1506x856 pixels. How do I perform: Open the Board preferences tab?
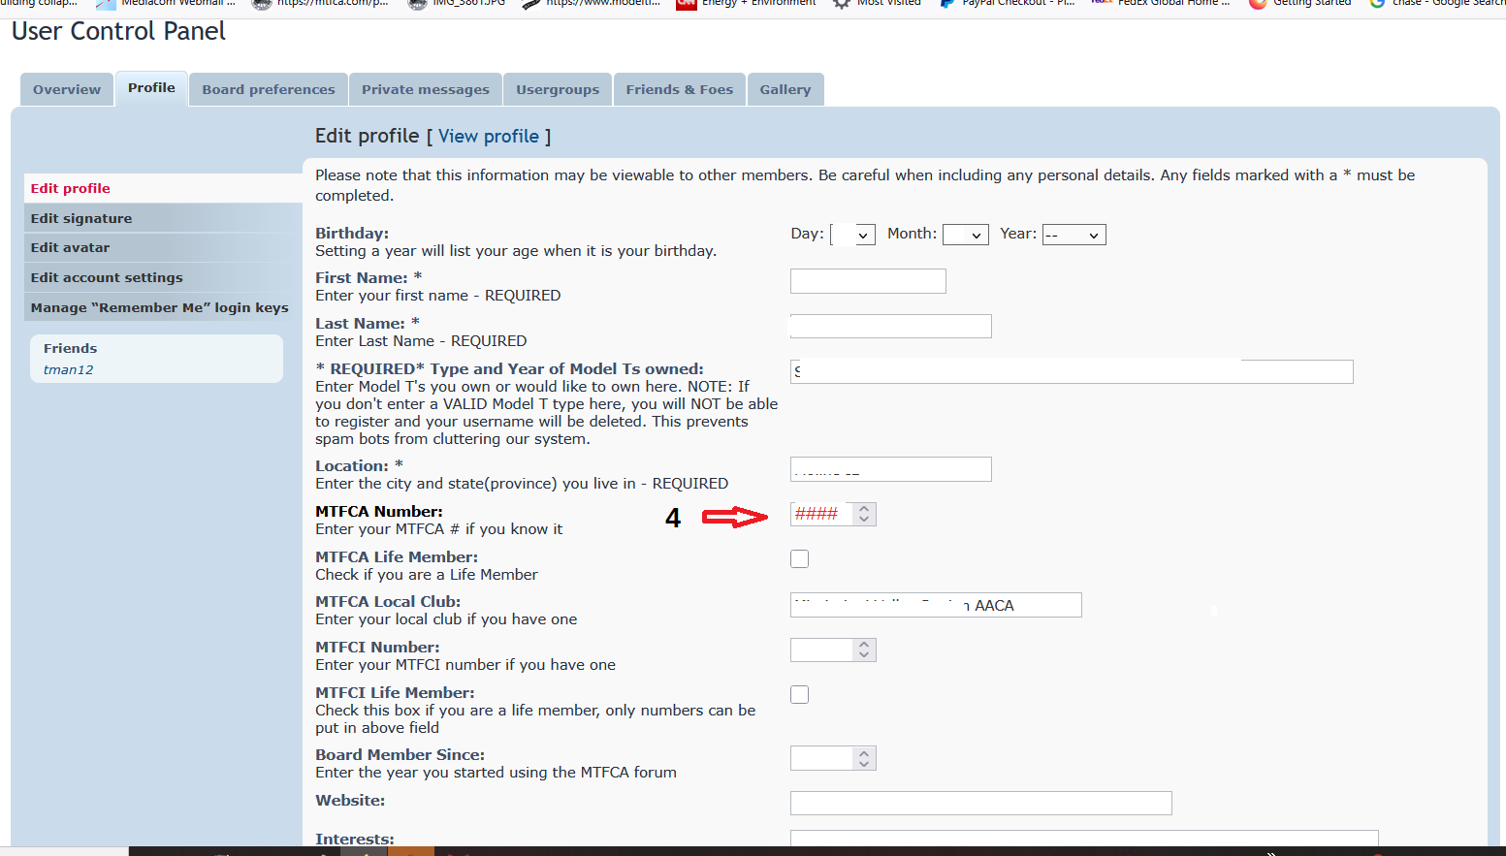pos(269,89)
